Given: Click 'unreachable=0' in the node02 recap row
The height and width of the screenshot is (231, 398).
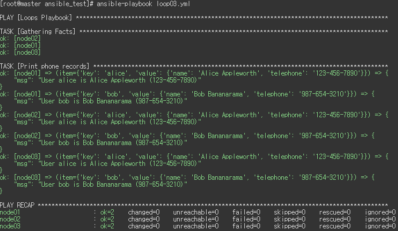Looking at the screenshot, I should click(196, 219).
